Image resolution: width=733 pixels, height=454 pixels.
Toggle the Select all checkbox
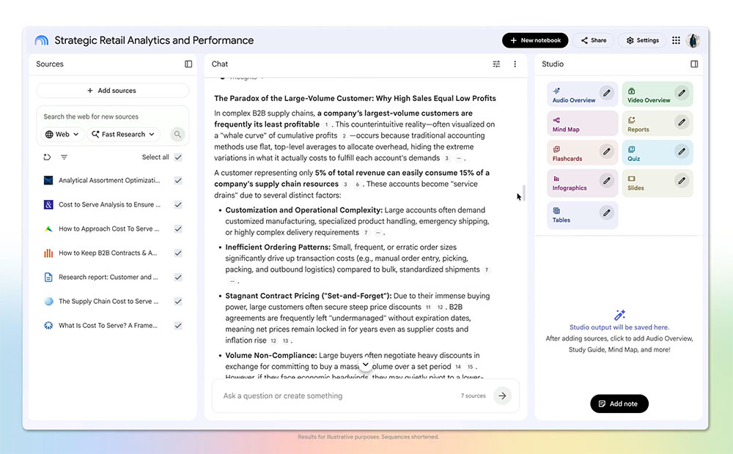(178, 157)
